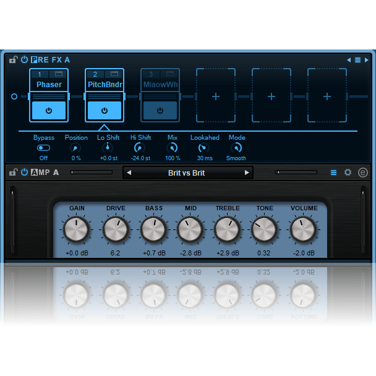376x376 pixels.
Task: Enable MiaowWh pedal footswitch power
Action: point(160,110)
